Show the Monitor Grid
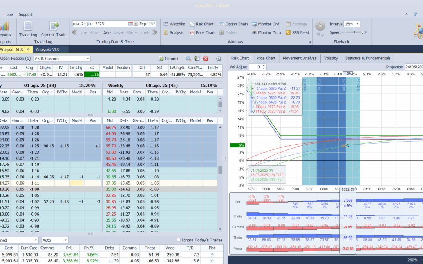The height and width of the screenshot is (264, 423). 266,23
